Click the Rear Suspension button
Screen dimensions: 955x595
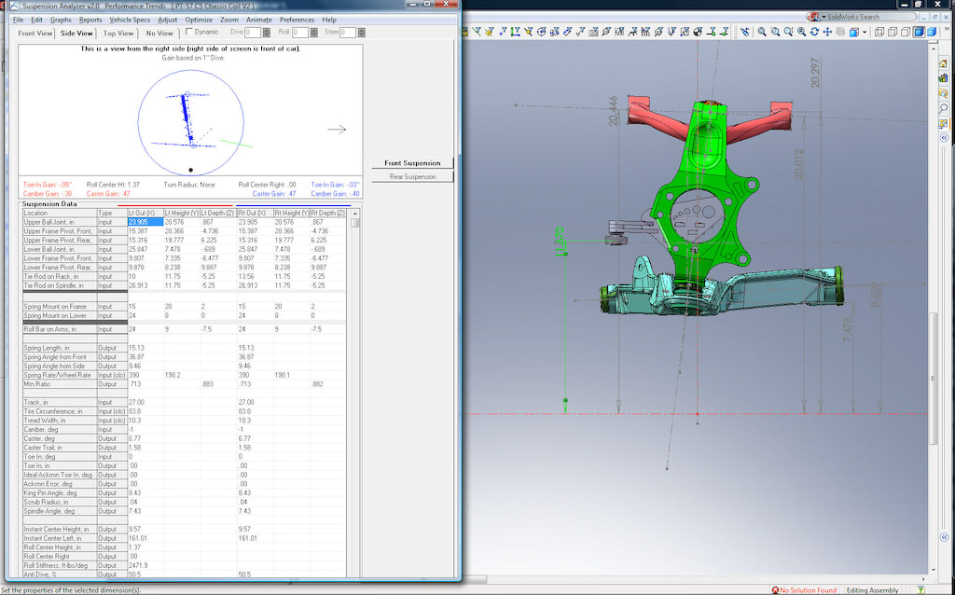click(410, 176)
